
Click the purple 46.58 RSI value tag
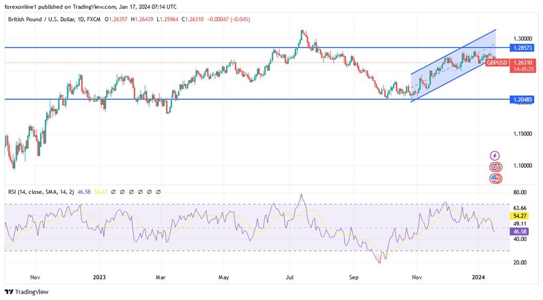point(520,232)
